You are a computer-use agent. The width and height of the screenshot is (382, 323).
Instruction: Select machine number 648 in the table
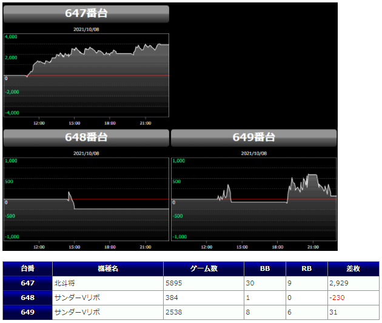[27, 298]
